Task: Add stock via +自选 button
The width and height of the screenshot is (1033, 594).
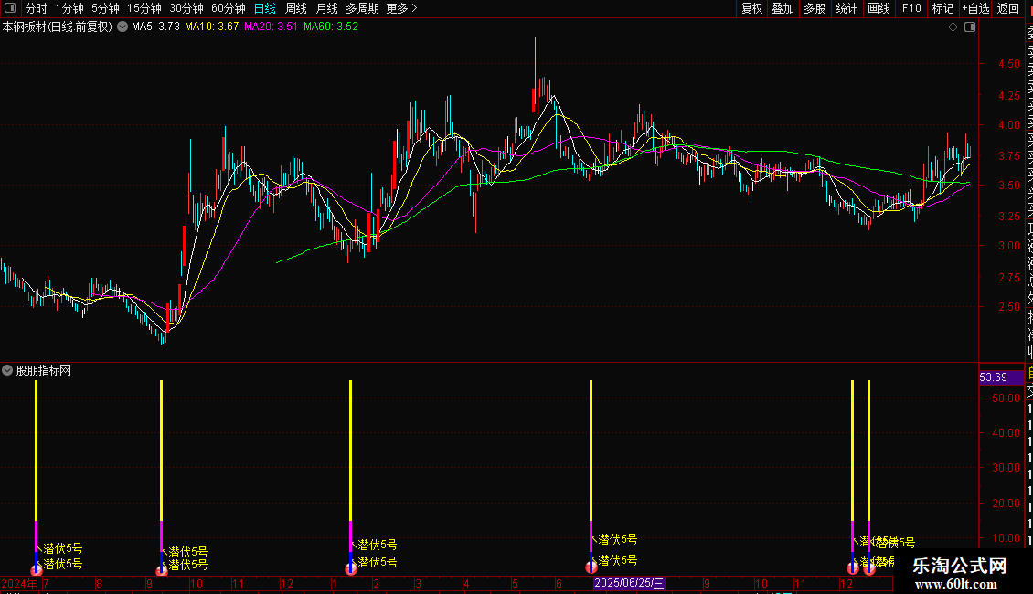Action: (975, 8)
